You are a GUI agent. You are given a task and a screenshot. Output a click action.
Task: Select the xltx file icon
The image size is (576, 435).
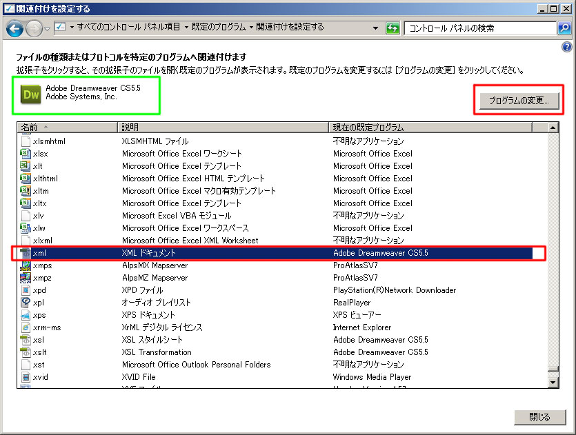point(26,203)
